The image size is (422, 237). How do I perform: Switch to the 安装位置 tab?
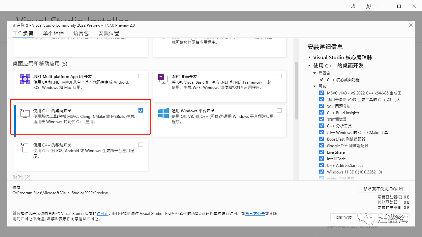click(x=109, y=33)
